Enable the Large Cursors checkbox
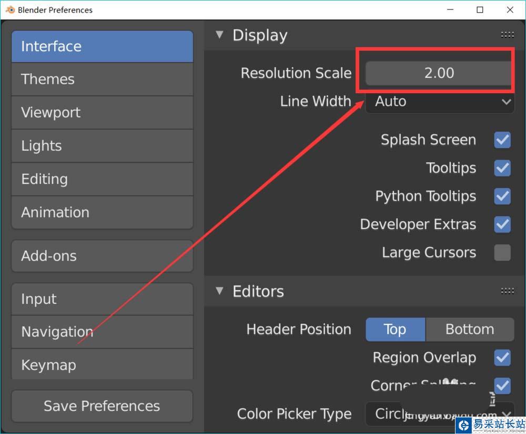The width and height of the screenshot is (526, 434). tap(502, 253)
